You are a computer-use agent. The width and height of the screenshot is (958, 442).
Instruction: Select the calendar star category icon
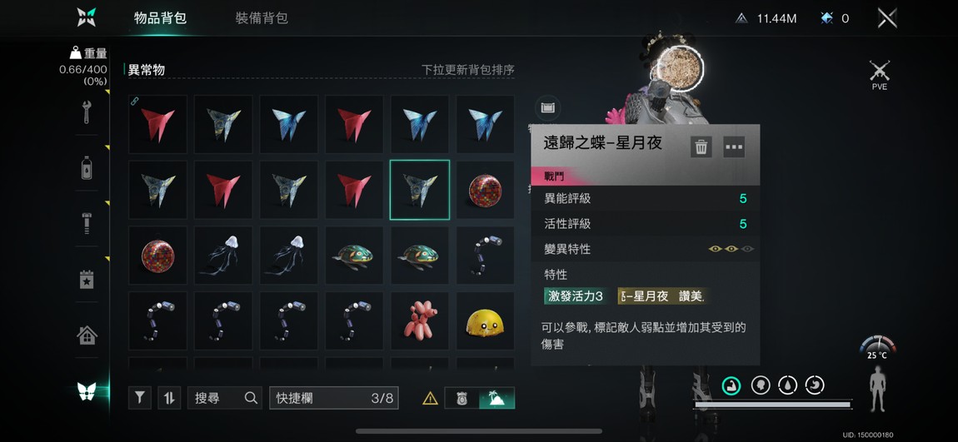pyautogui.click(x=87, y=280)
